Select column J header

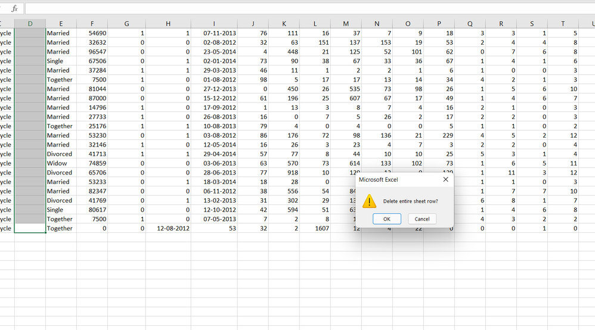click(253, 23)
